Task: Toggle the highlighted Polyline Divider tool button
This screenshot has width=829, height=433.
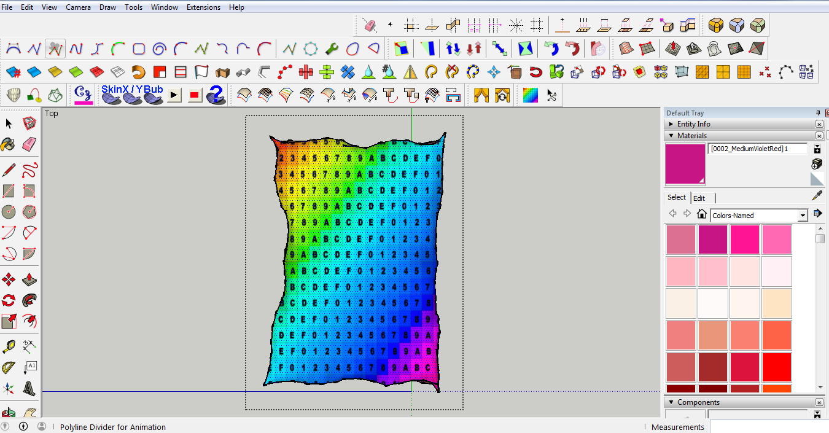Action: pos(55,48)
